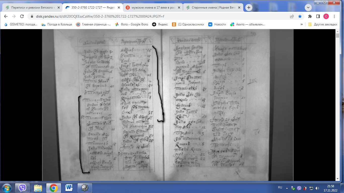Open the Chrome extensions puzzle icon

tap(310, 16)
